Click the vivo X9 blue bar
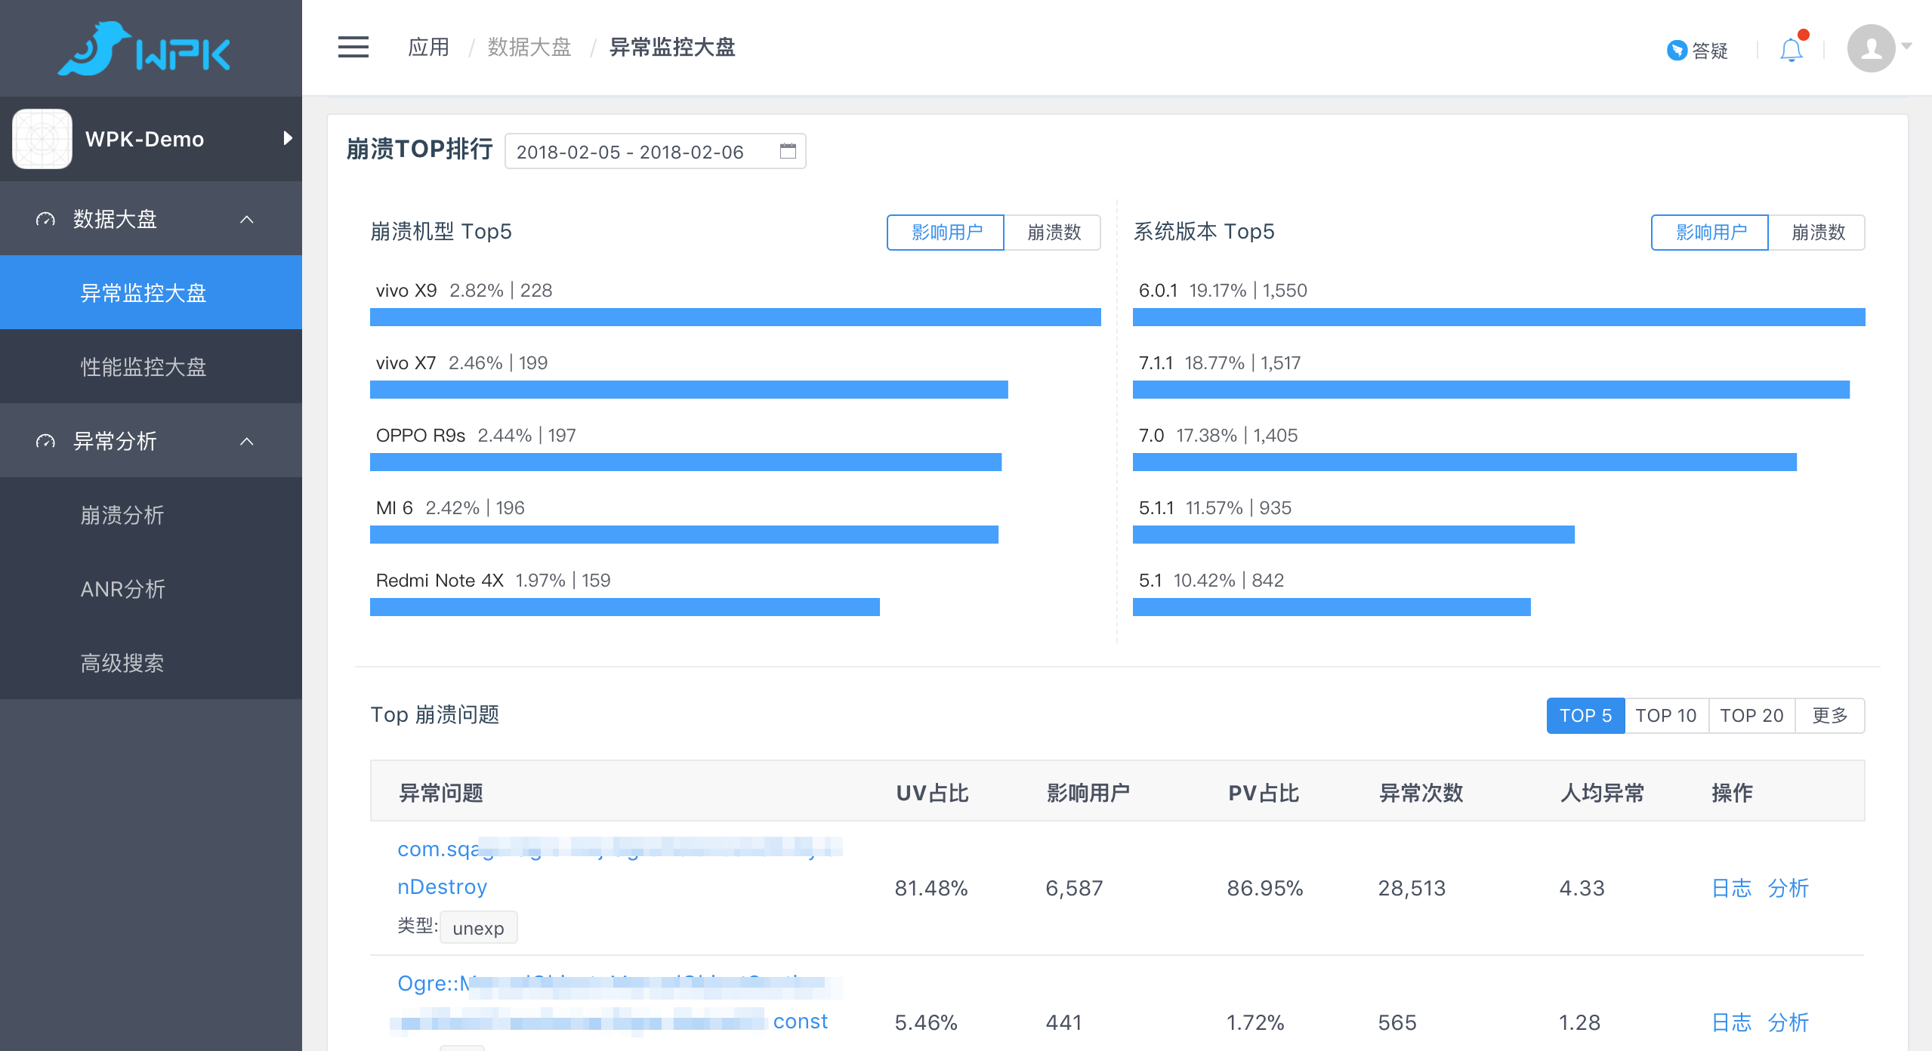This screenshot has width=1932, height=1051. coord(735,317)
